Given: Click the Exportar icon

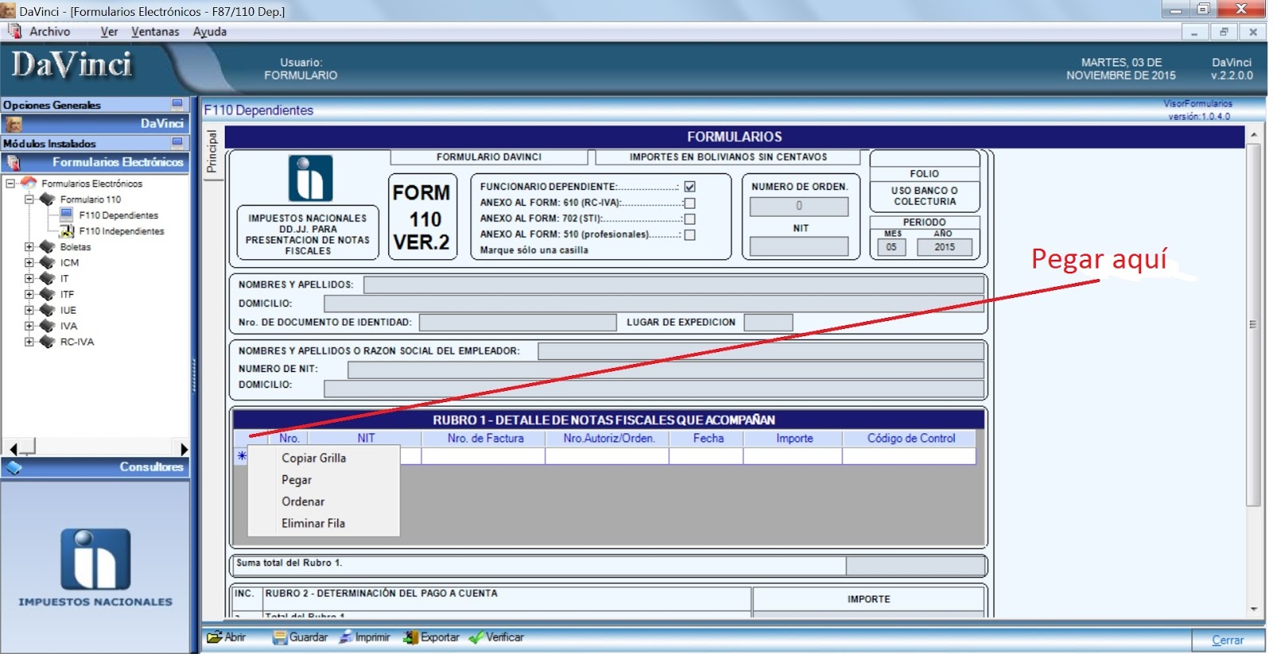Looking at the screenshot, I should tap(411, 637).
